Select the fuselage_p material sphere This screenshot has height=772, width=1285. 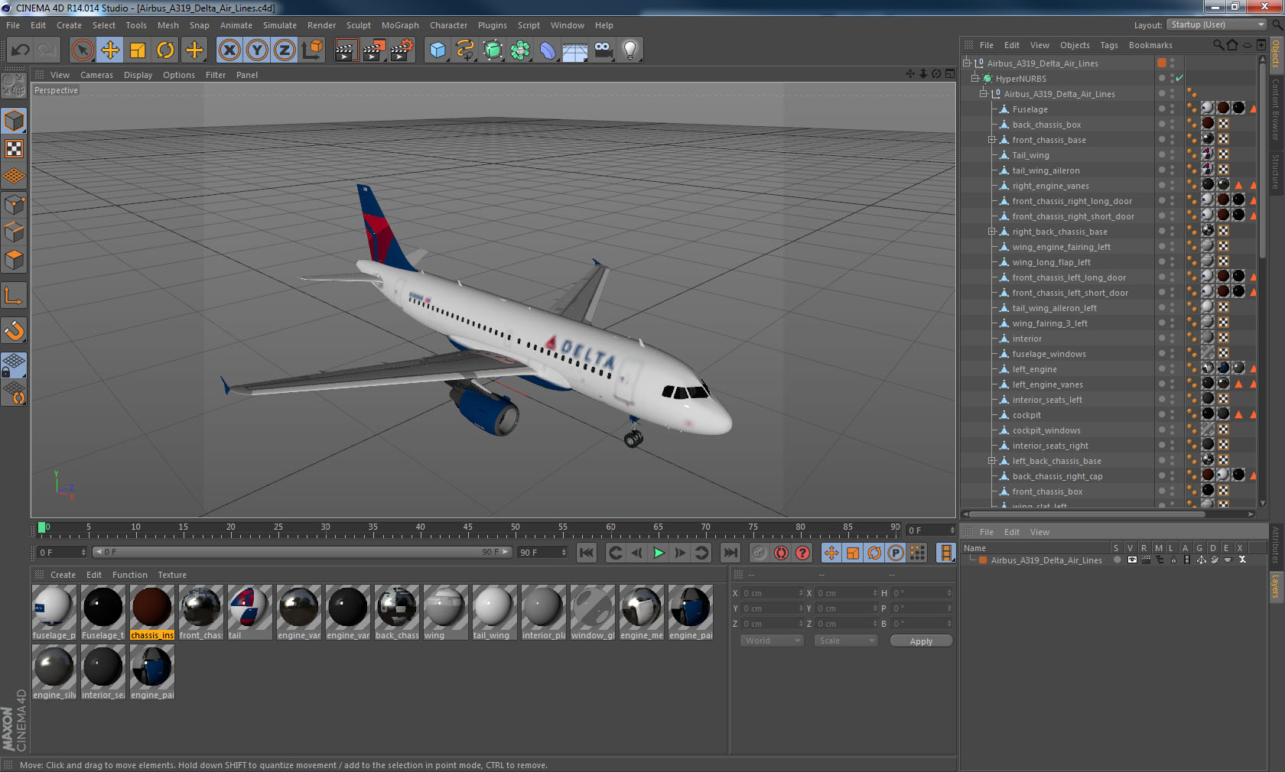point(54,608)
